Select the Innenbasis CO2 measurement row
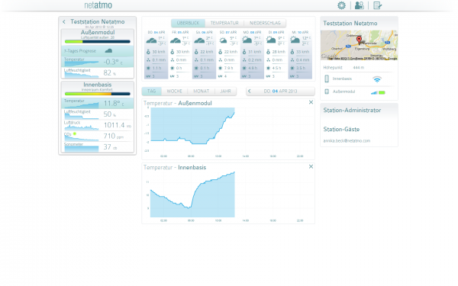This screenshot has width=458, height=286. [x=98, y=137]
